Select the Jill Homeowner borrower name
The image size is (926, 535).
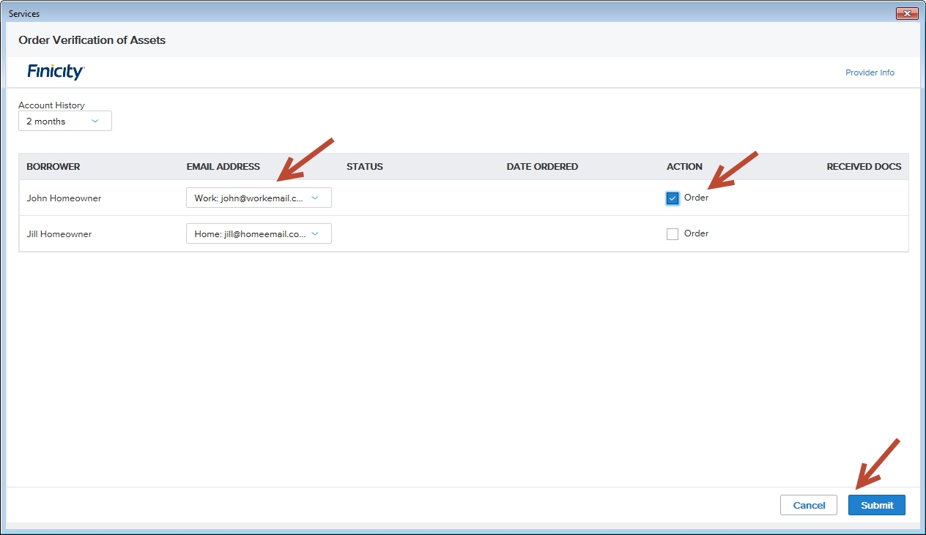click(x=59, y=234)
